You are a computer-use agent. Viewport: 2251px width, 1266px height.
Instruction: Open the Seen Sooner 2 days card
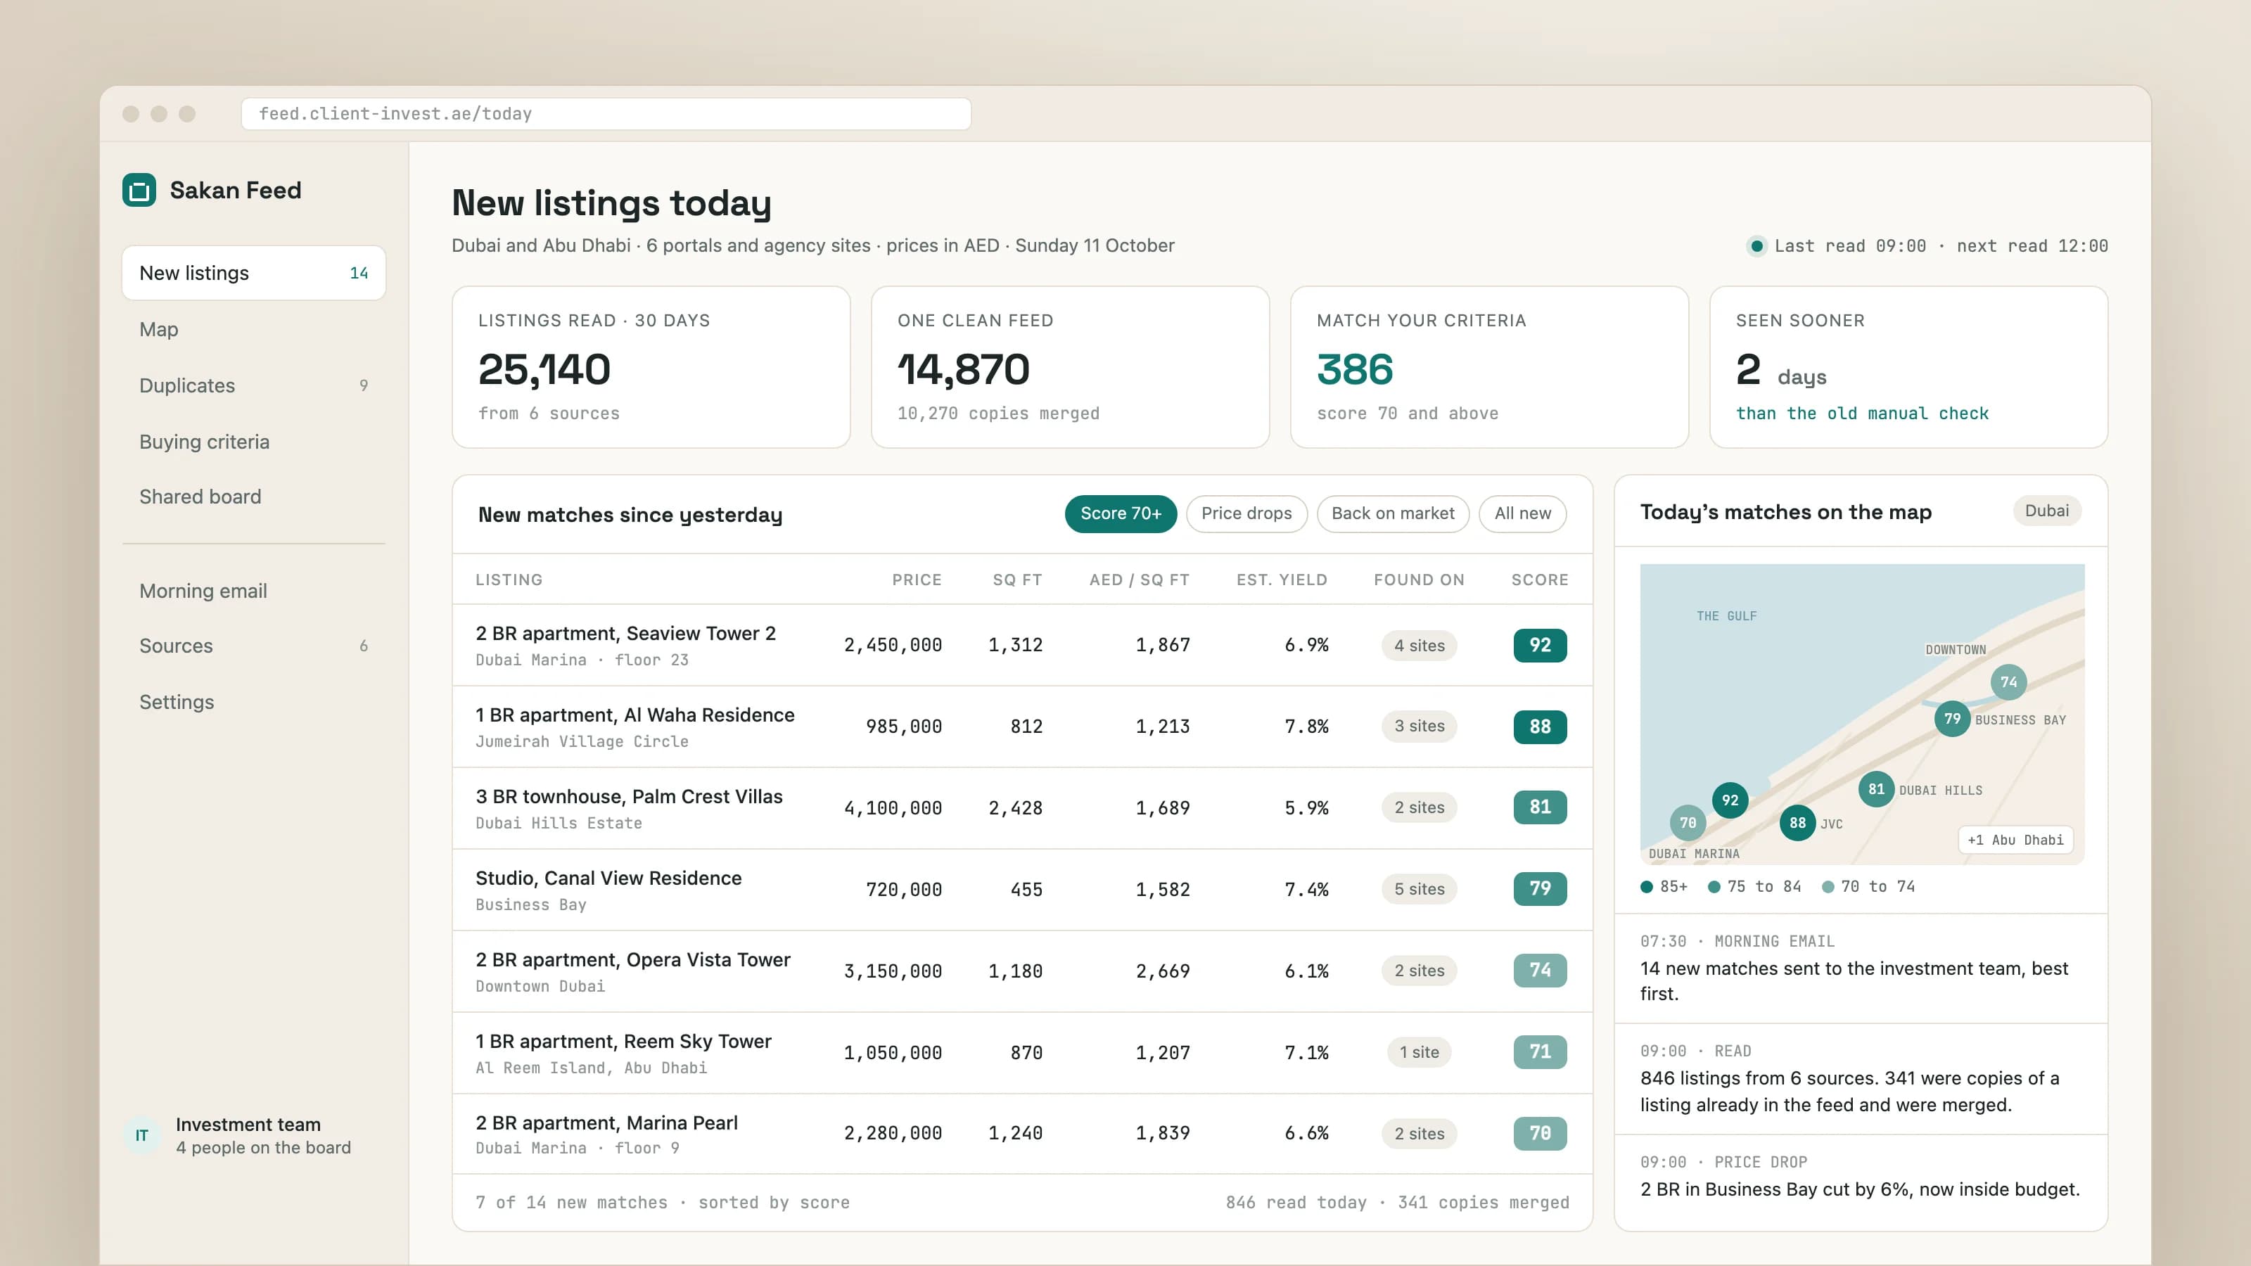click(x=1908, y=367)
